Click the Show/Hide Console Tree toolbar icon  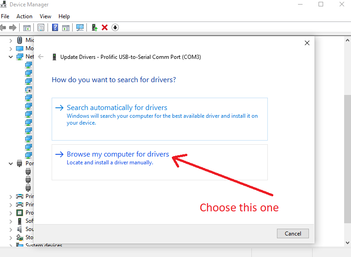coord(27,27)
